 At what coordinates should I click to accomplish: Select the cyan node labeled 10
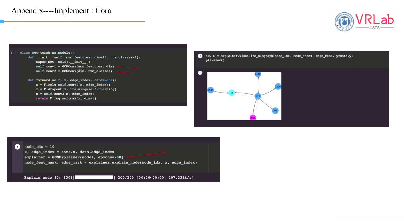(232, 93)
